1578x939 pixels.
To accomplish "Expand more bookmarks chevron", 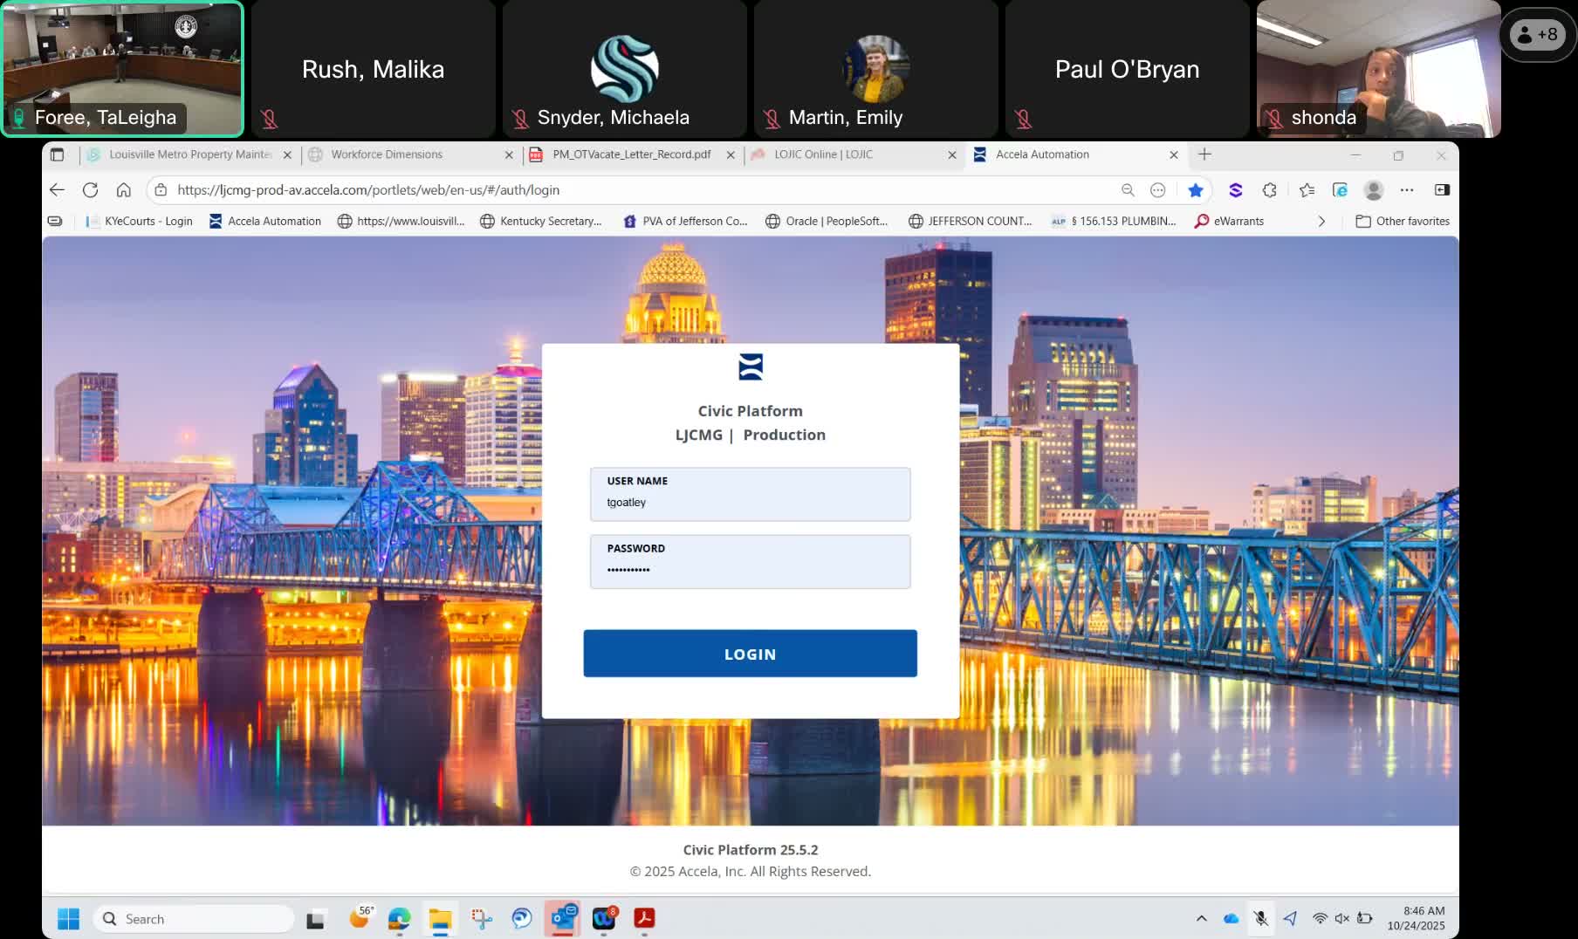I will 1321,221.
